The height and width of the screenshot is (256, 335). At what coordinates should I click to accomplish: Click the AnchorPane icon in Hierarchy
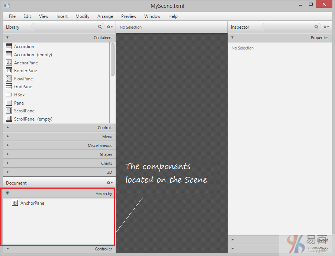[15, 203]
